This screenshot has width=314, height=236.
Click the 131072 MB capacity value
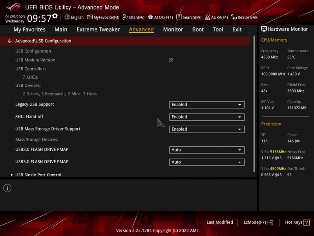pyautogui.click(x=297, y=108)
